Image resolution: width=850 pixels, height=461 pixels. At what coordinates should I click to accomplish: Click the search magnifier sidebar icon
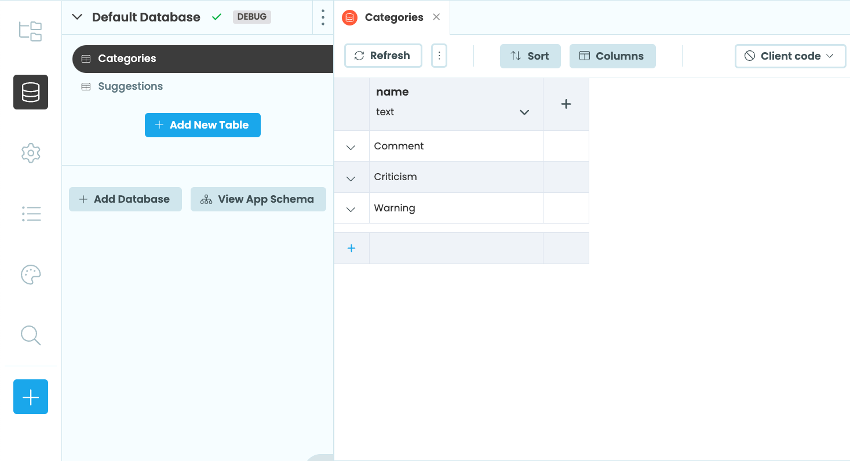(31, 335)
